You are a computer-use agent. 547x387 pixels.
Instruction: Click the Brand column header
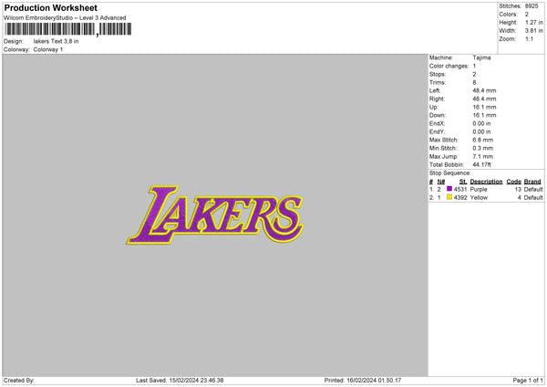pyautogui.click(x=532, y=182)
